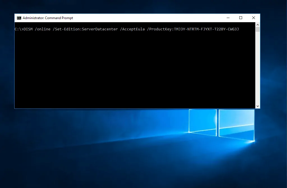Click the /AcceptEula flag text
287x188 pixels.
132,29
